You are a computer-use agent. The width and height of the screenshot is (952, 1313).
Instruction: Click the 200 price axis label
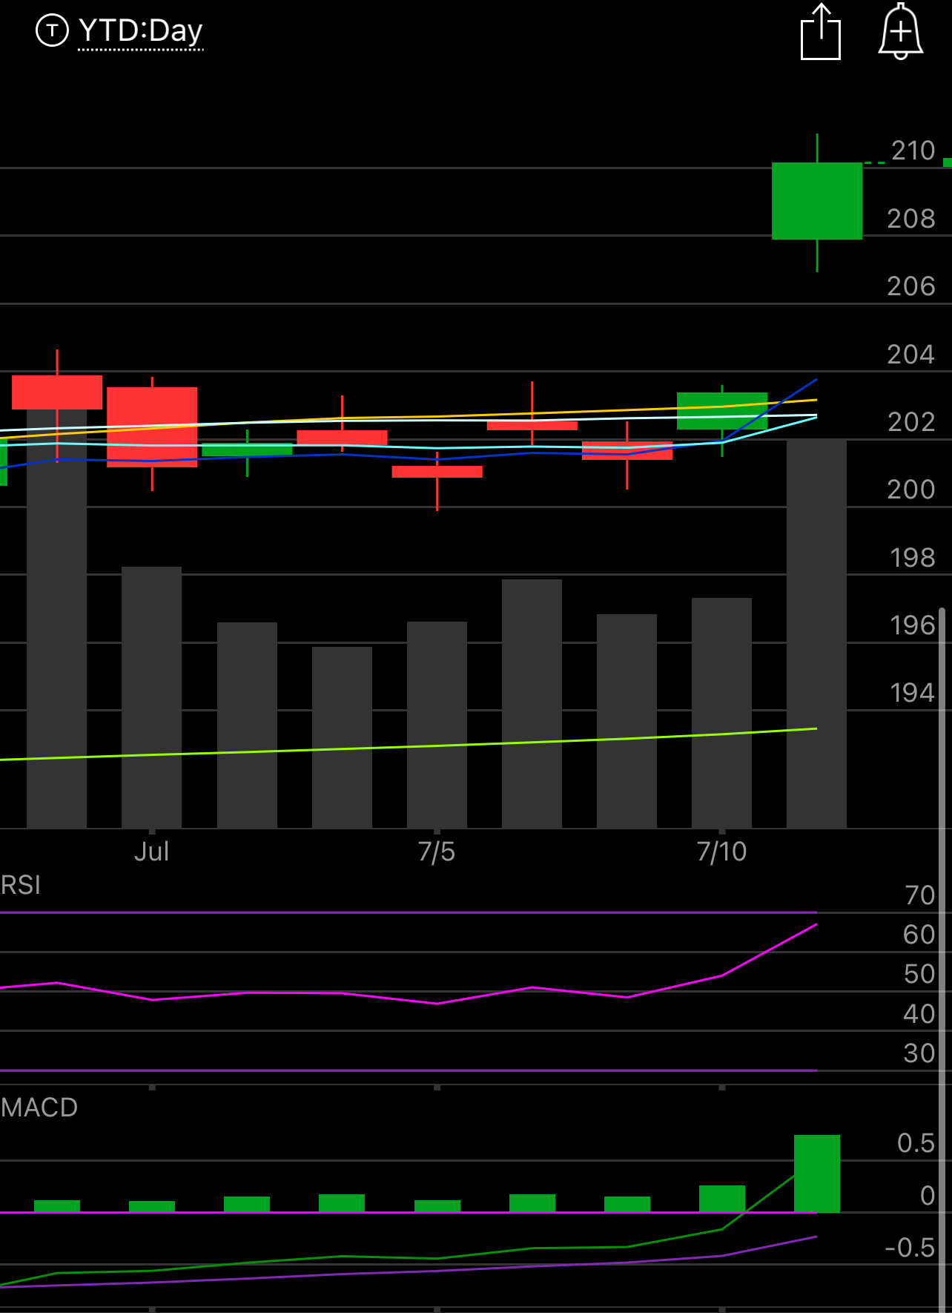(911, 490)
